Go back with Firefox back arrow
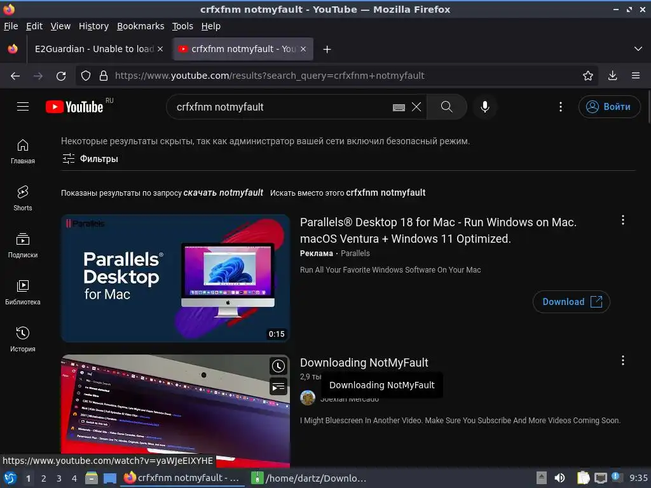This screenshot has height=488, width=651. (15, 76)
